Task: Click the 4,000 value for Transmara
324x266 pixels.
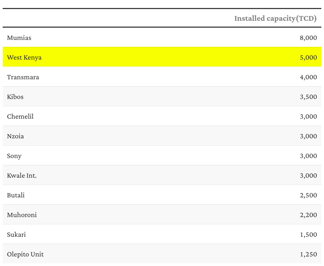Action: click(308, 77)
